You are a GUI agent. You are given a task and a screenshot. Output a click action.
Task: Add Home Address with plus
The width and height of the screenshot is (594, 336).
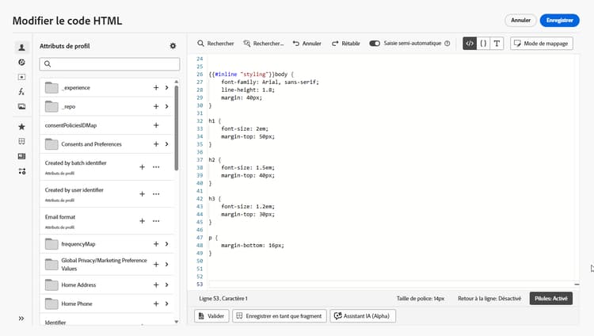tap(156, 284)
